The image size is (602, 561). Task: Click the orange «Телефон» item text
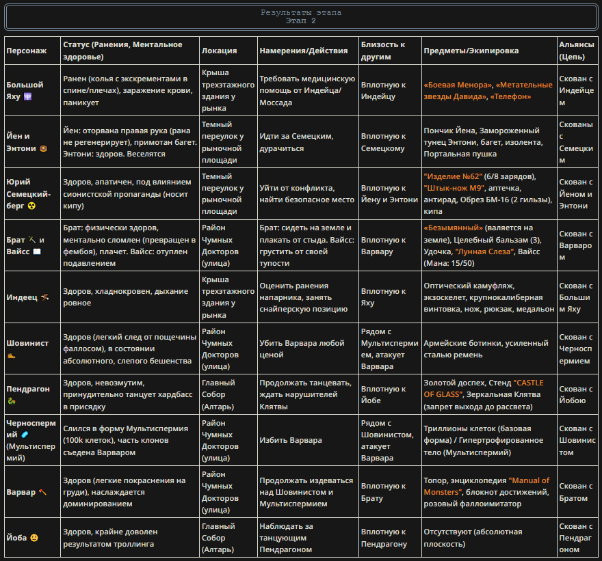[x=510, y=96]
